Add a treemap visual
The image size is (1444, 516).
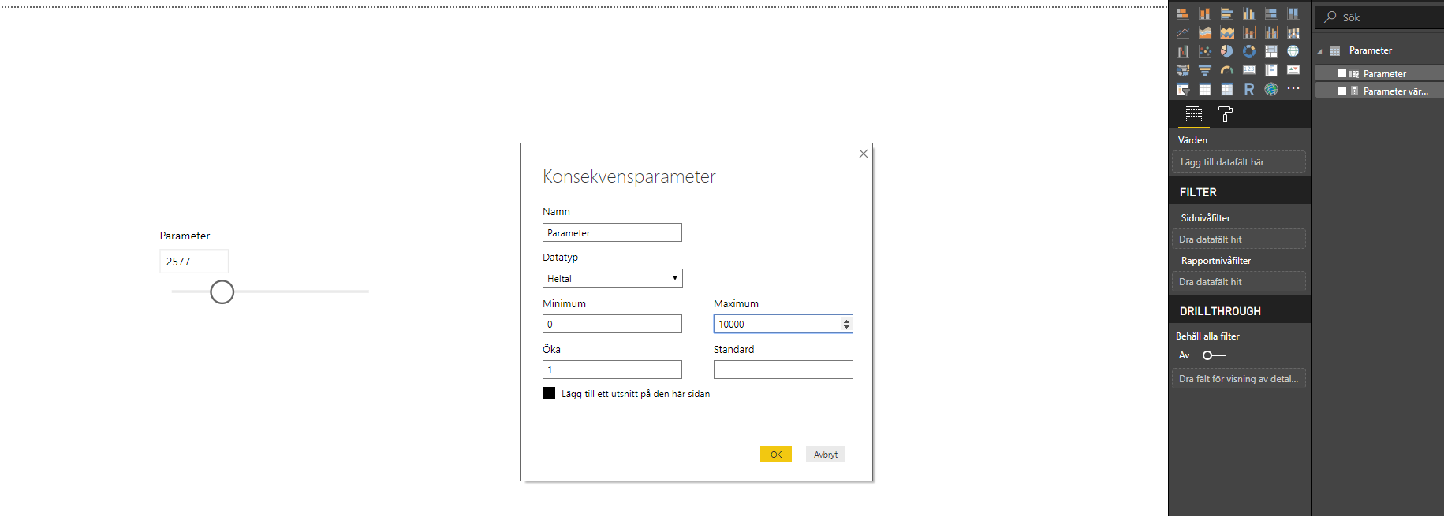click(1270, 51)
